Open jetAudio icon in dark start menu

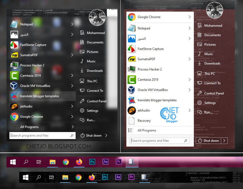pyautogui.click(x=14, y=106)
